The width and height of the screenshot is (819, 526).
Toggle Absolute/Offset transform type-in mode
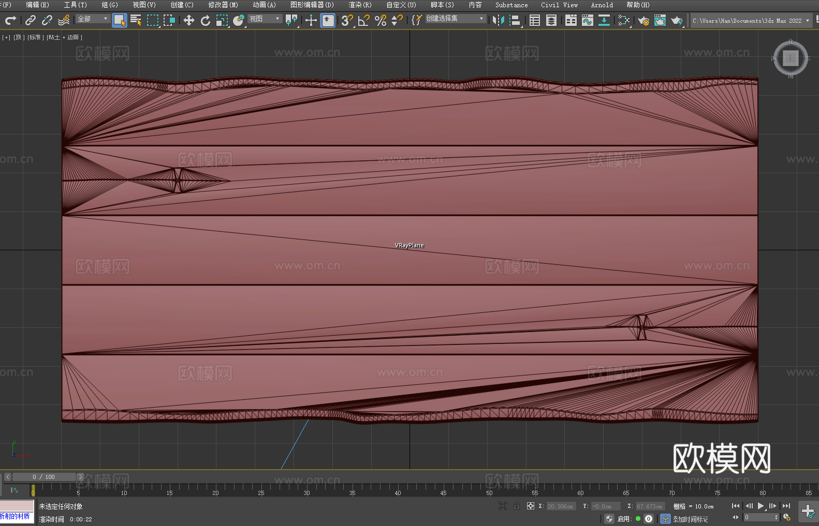tap(531, 506)
